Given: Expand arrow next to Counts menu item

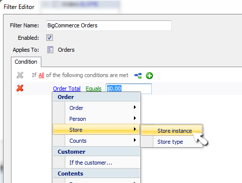Looking at the screenshot, I should pyautogui.click(x=135, y=140).
